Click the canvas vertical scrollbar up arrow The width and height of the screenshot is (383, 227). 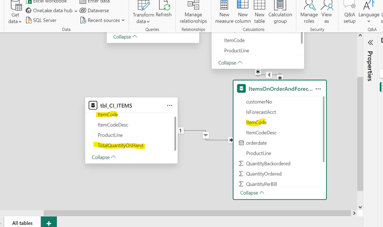[x=360, y=35]
